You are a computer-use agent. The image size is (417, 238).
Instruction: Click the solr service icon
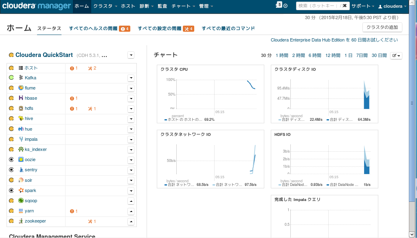21,180
